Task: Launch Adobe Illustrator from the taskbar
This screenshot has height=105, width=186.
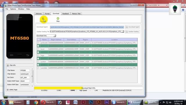Action: [x=99, y=102]
